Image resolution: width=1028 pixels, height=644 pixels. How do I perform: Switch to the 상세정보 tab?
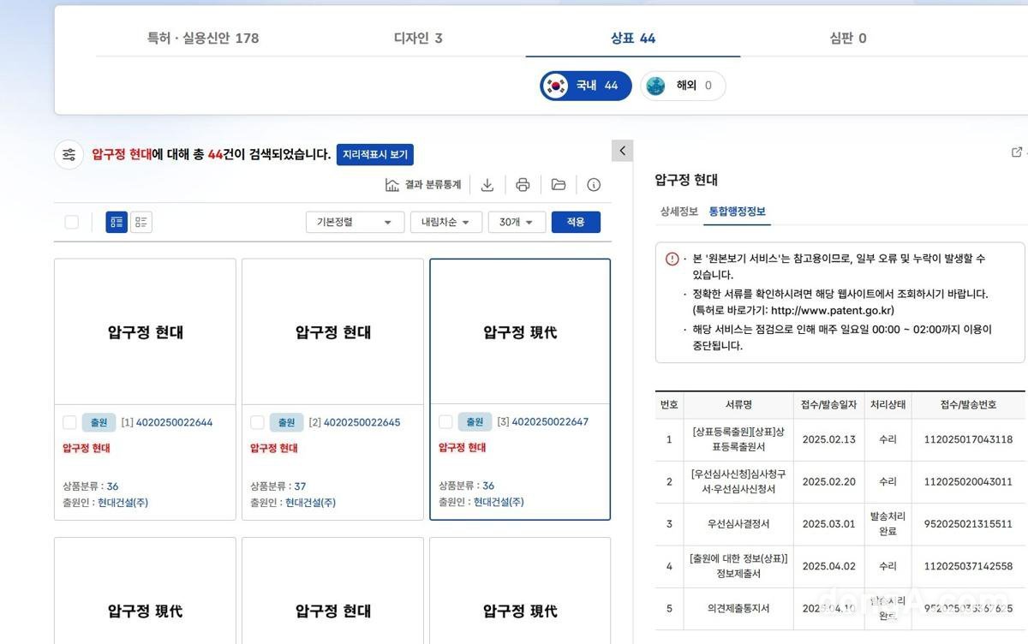tap(678, 212)
